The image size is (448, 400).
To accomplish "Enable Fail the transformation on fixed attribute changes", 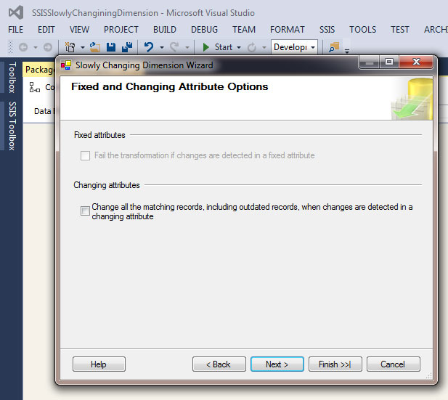I will 85,155.
